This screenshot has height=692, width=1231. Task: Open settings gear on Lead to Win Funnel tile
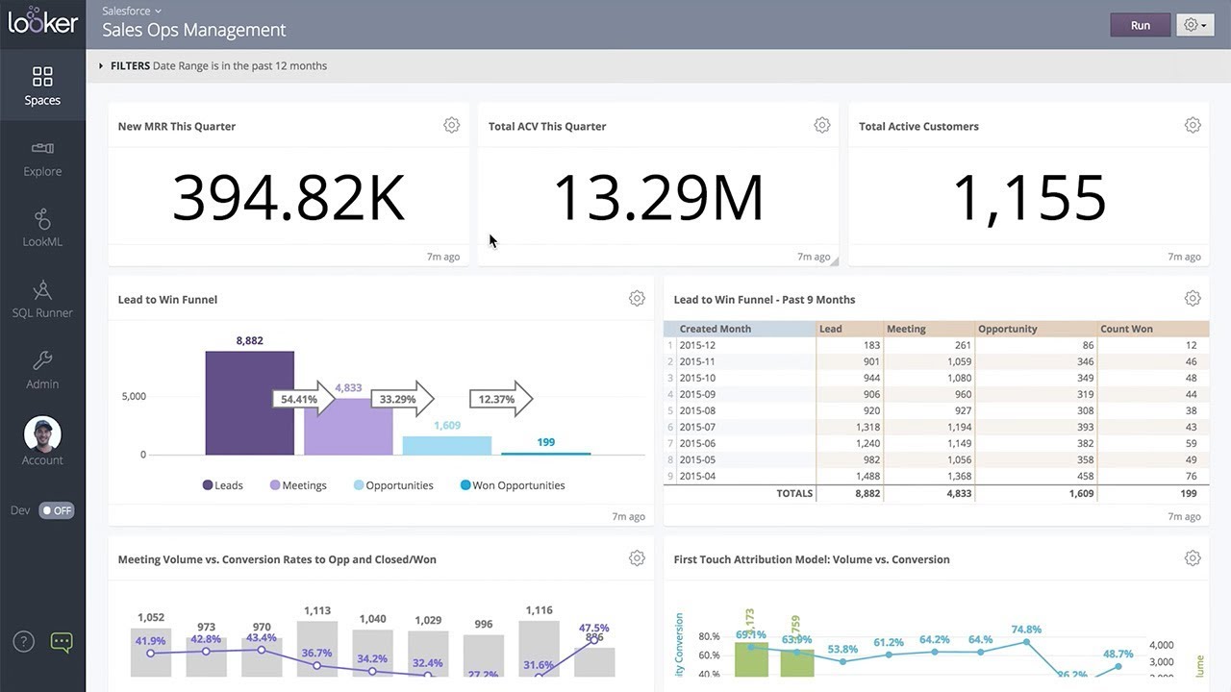[637, 298]
